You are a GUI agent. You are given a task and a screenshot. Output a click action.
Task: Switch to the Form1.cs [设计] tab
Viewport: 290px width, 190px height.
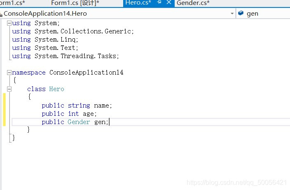pyautogui.click(x=75, y=3)
